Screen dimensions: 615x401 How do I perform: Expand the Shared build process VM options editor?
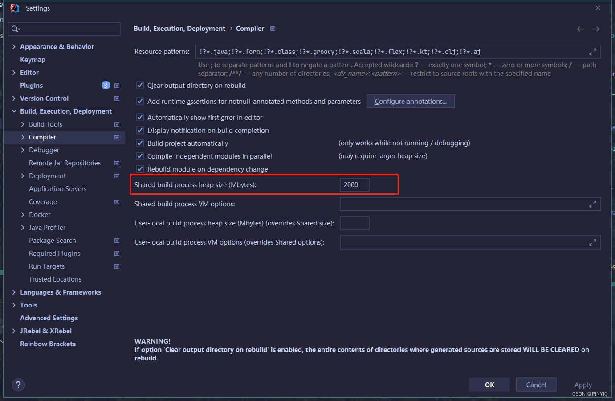[593, 204]
